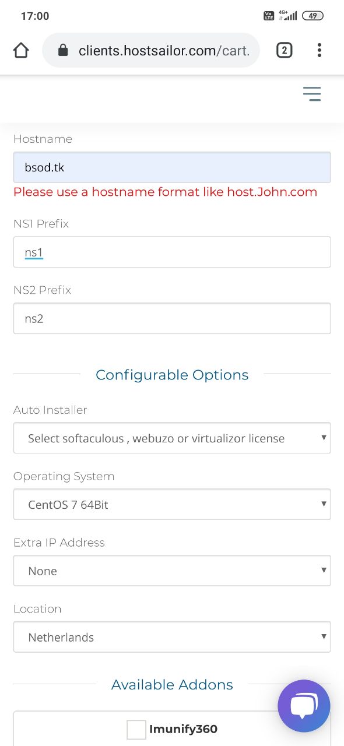
Task: Open the live chat bubble
Action: 304,706
